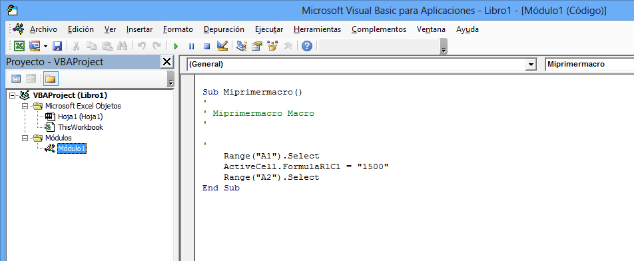Open Visual Basic Help icon
The image size is (634, 261).
pyautogui.click(x=307, y=46)
